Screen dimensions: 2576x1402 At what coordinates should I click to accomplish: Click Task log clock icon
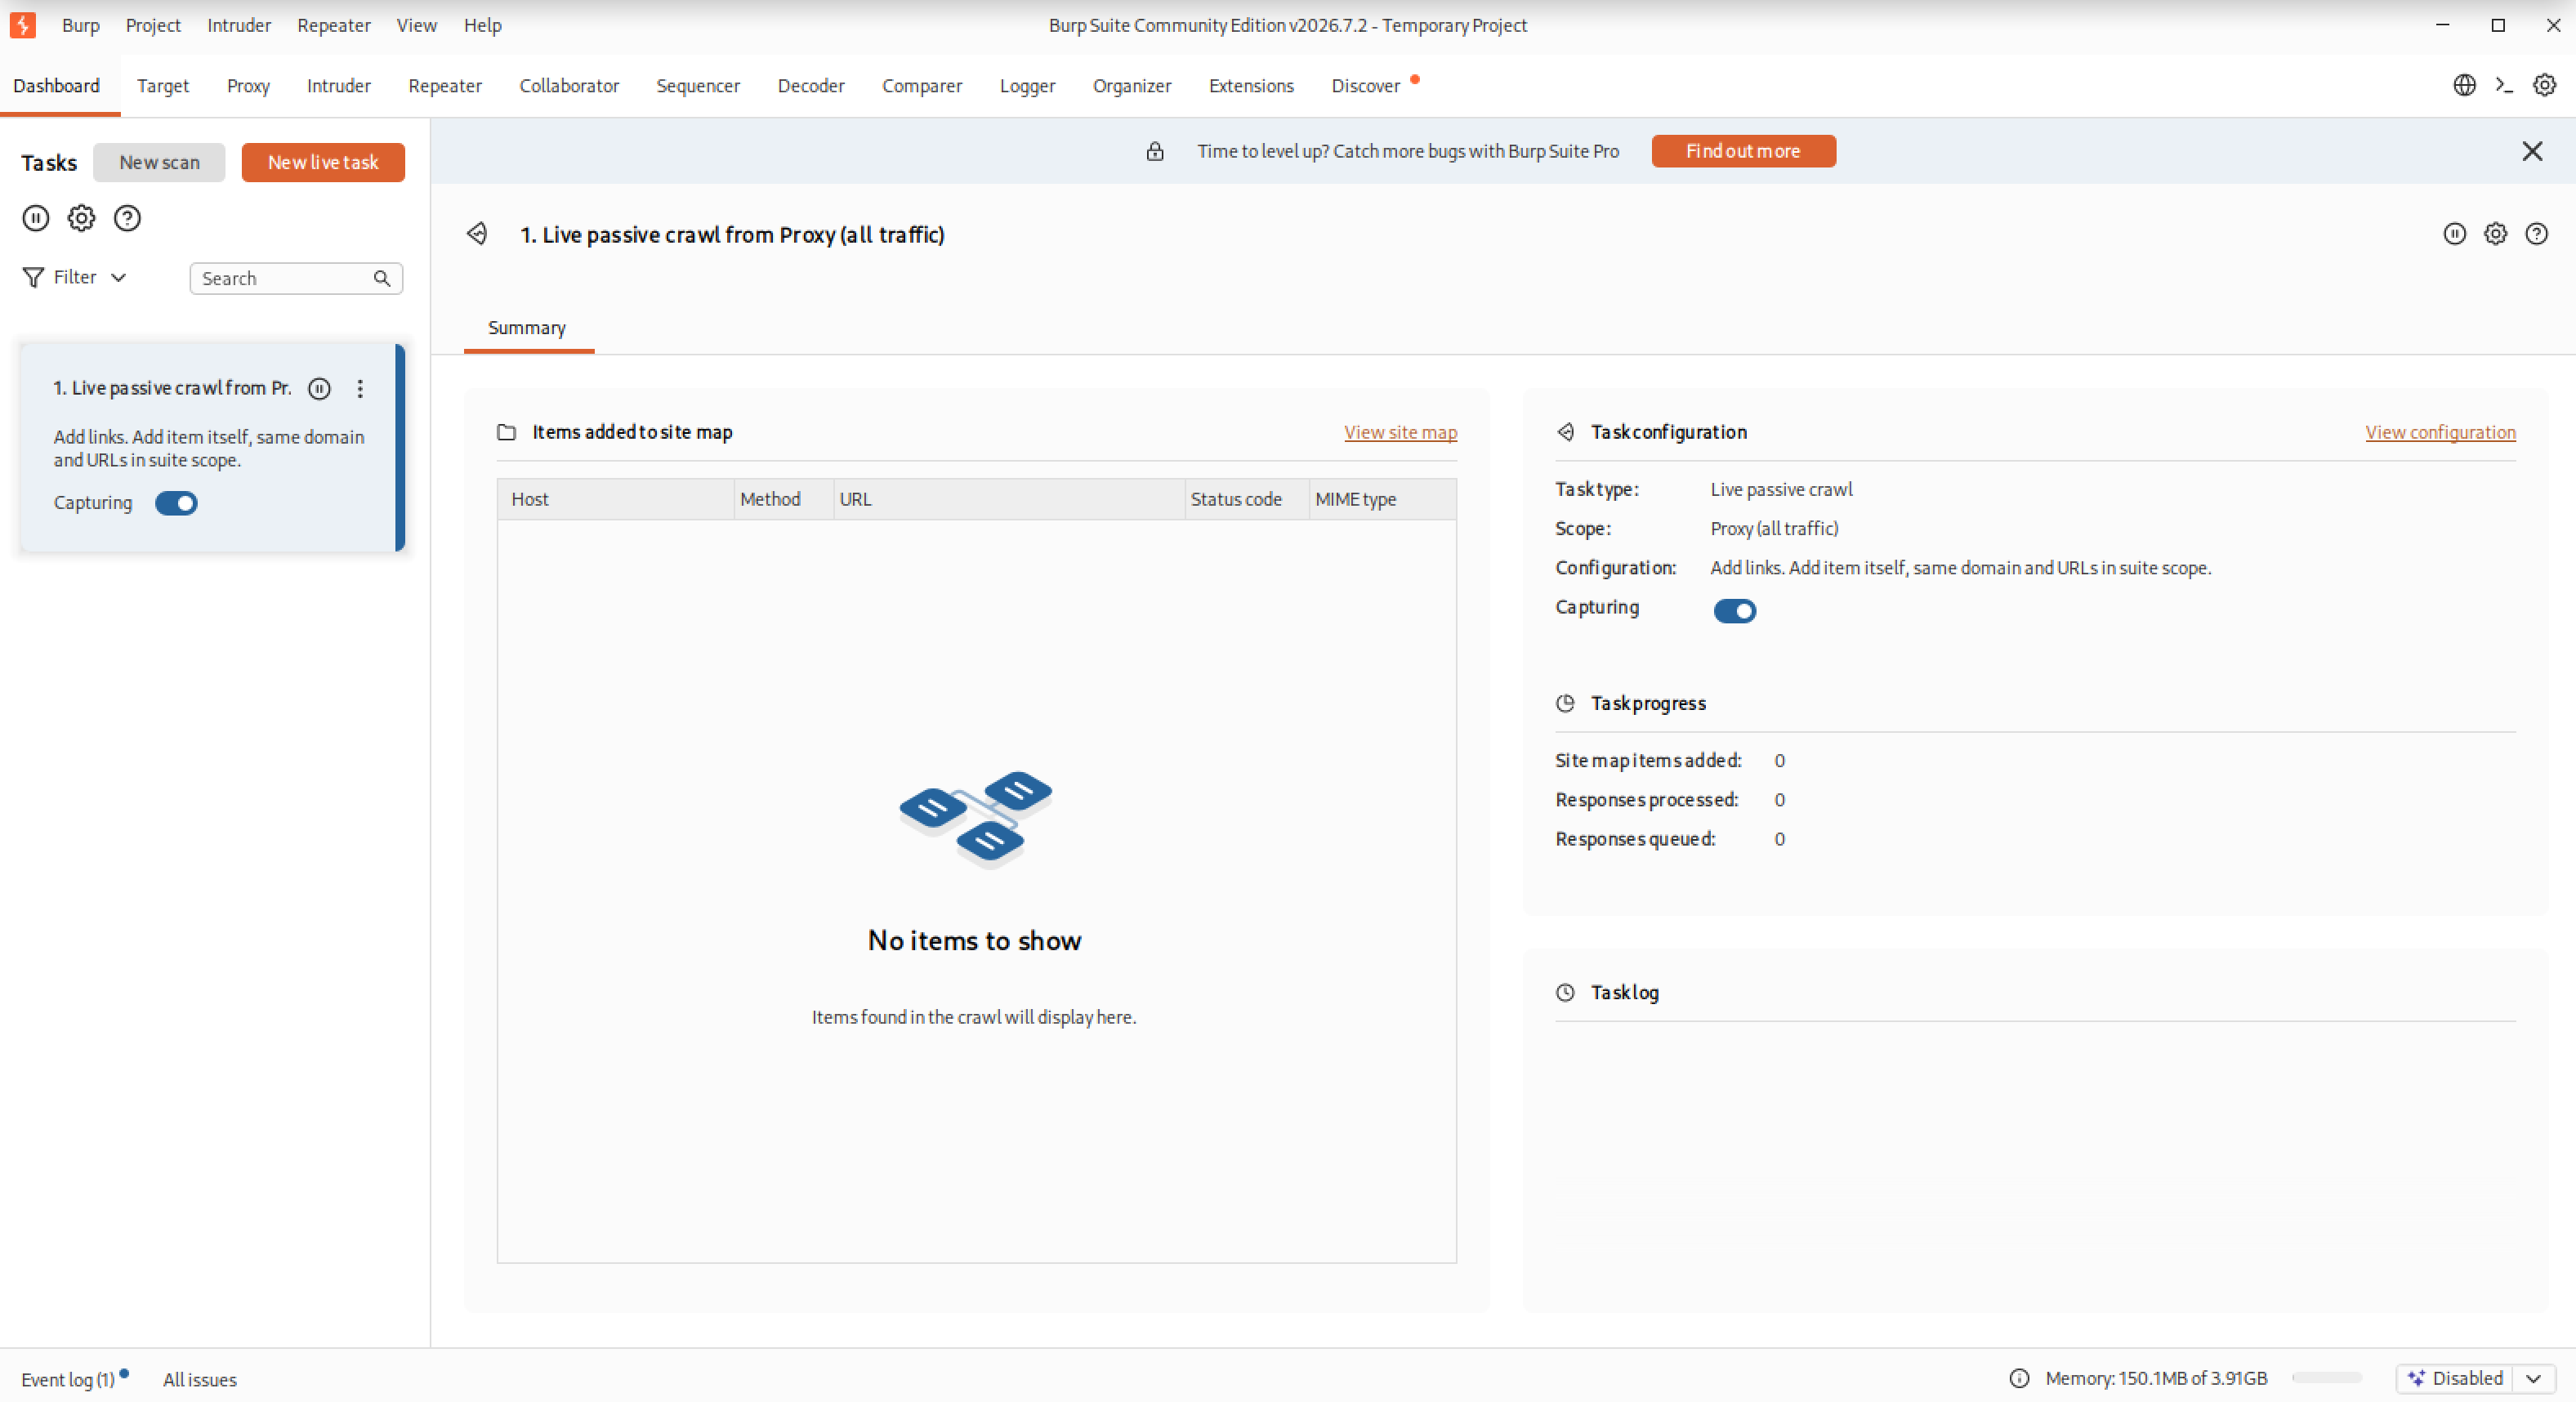tap(1565, 992)
